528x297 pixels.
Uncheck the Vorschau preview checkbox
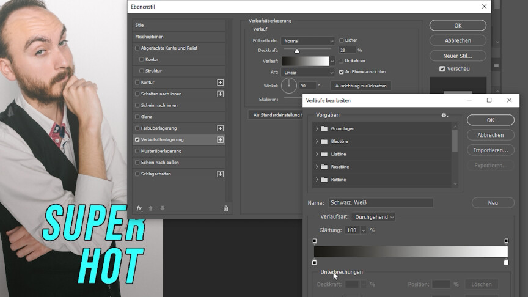pyautogui.click(x=442, y=69)
